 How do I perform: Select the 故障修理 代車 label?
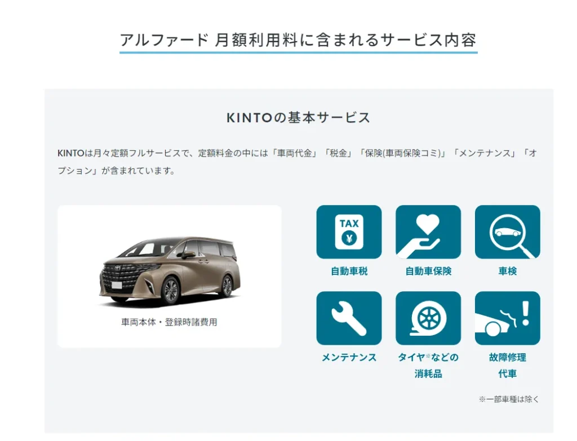point(508,365)
